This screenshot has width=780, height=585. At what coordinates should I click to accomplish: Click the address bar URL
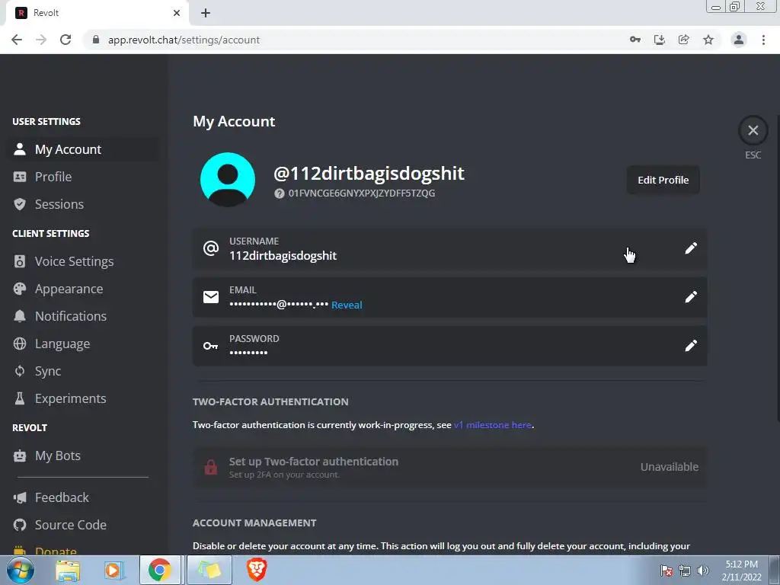click(184, 40)
